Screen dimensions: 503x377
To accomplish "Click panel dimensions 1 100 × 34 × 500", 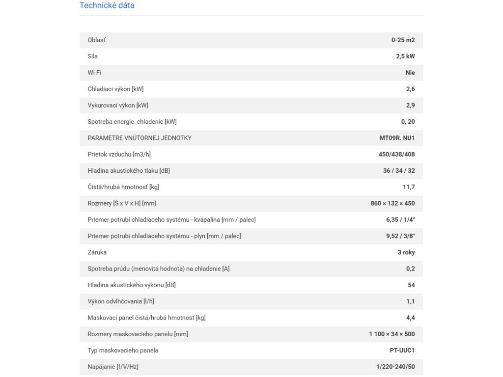I will tap(392, 334).
